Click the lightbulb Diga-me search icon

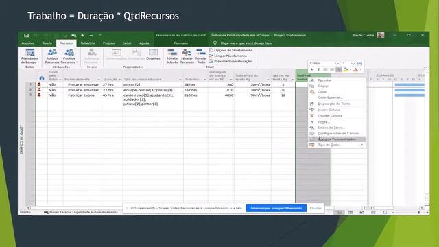[215, 43]
